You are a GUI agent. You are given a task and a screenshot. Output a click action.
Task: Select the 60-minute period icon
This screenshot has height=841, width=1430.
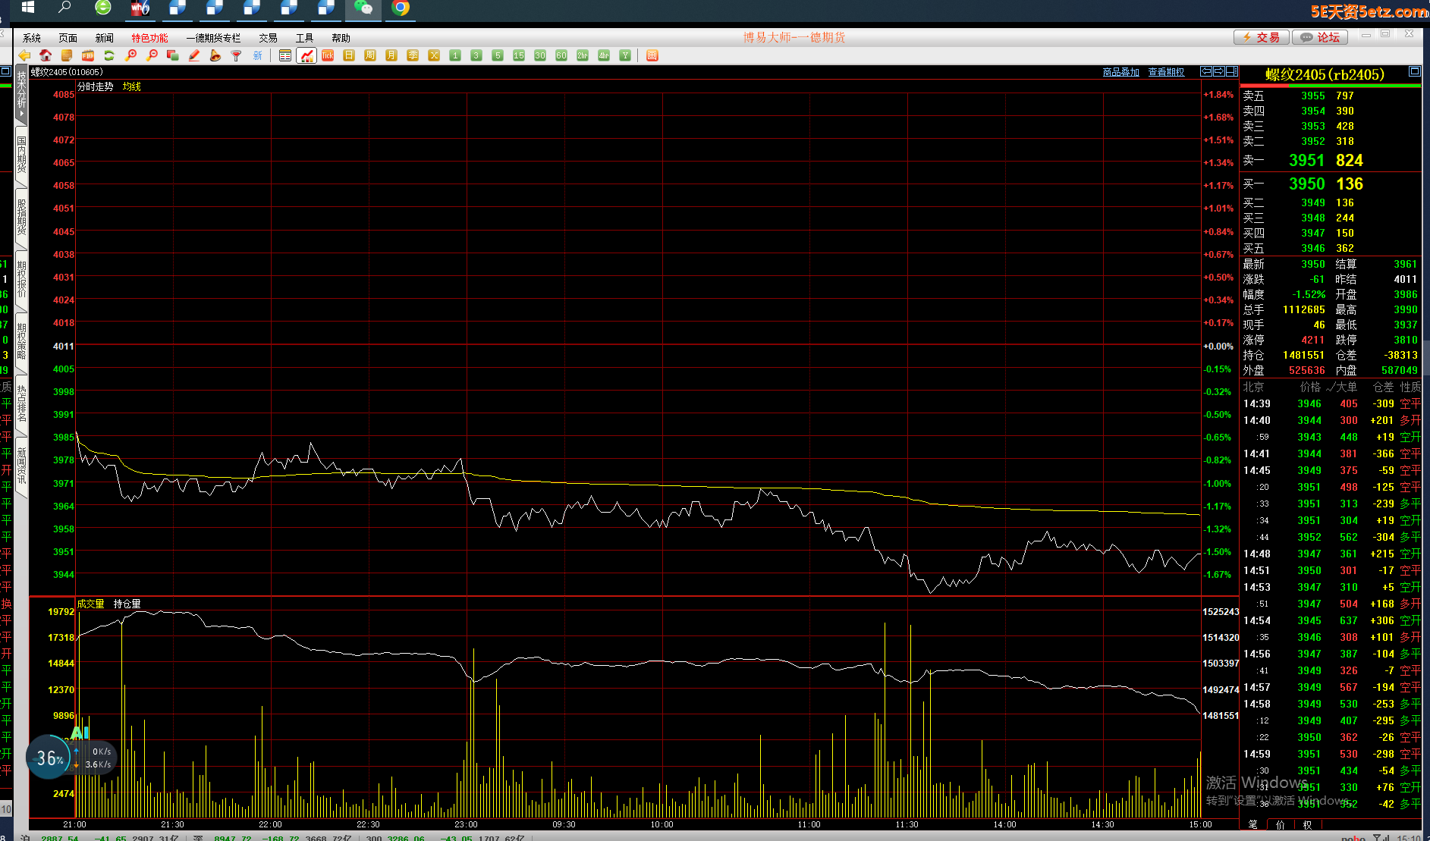pos(561,55)
